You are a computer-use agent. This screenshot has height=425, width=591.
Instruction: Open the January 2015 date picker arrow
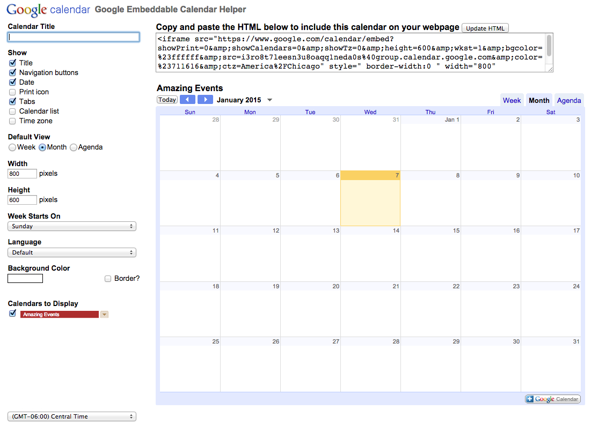click(269, 100)
